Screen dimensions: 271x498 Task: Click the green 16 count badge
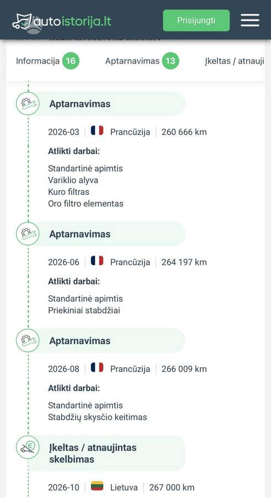(x=71, y=61)
